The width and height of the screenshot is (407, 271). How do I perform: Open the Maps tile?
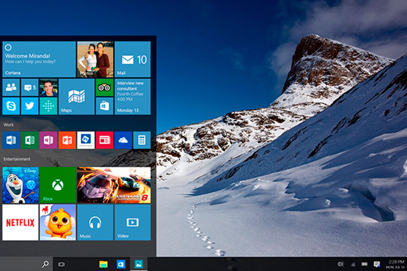point(77,97)
